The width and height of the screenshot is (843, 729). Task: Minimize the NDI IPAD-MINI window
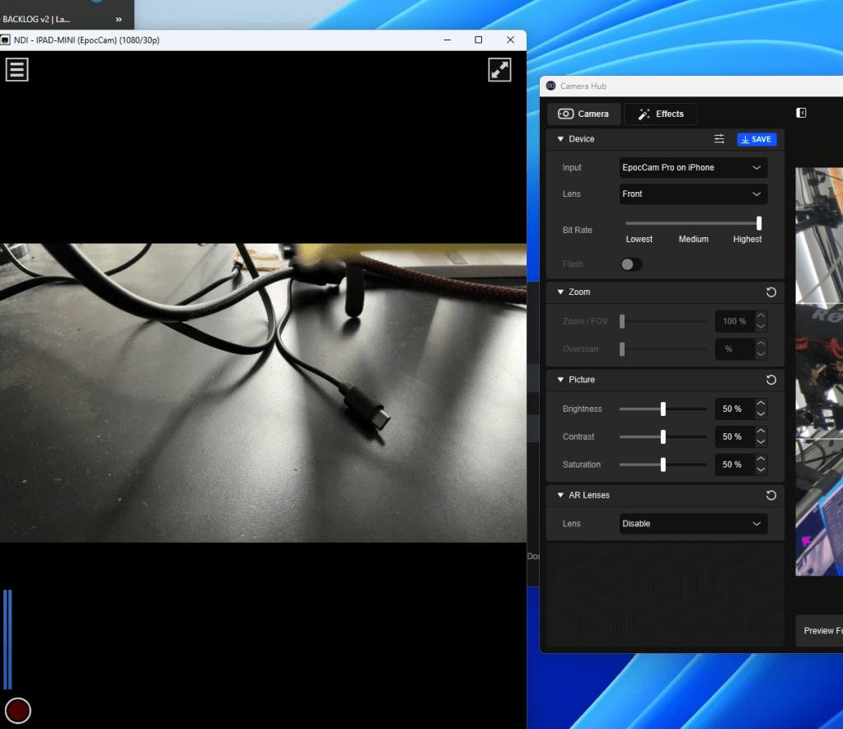pyautogui.click(x=447, y=40)
